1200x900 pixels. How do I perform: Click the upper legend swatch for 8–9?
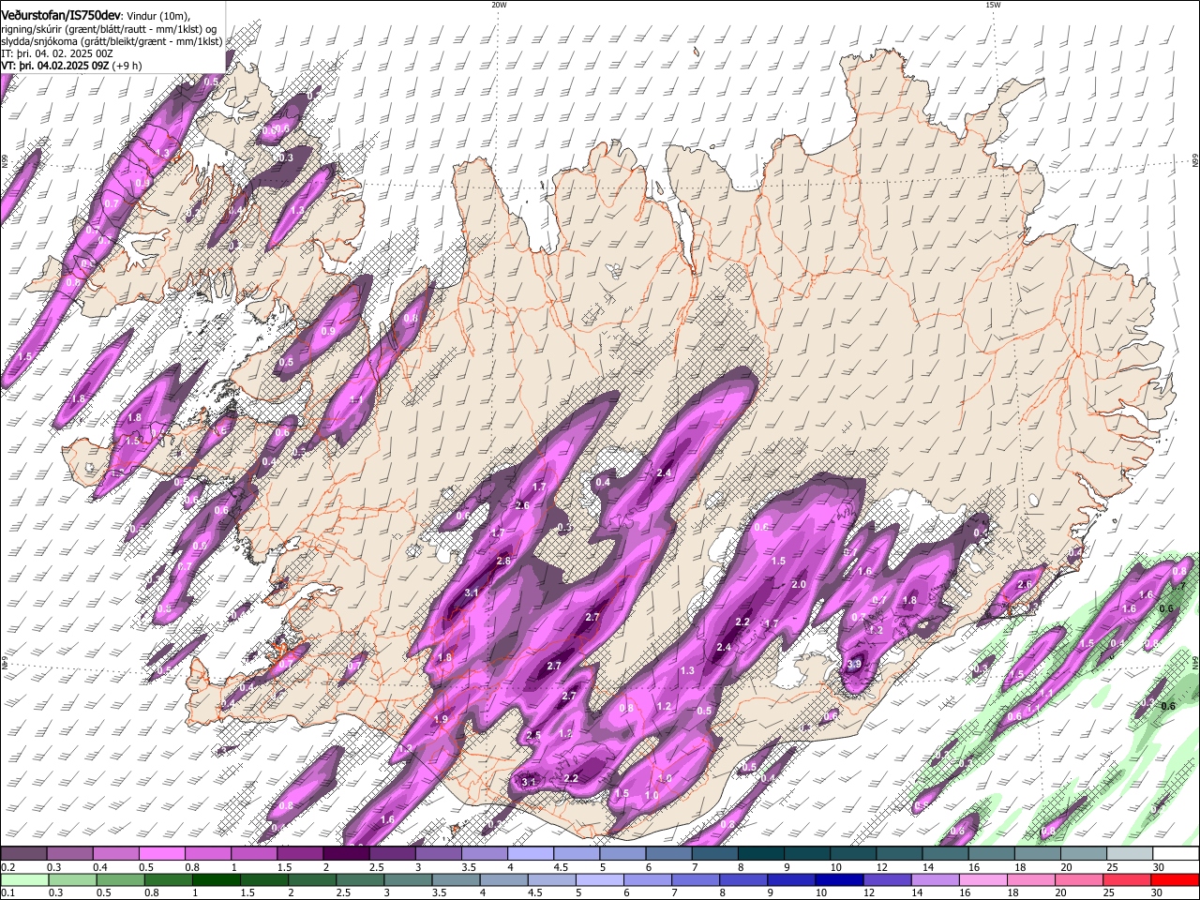pos(760,853)
